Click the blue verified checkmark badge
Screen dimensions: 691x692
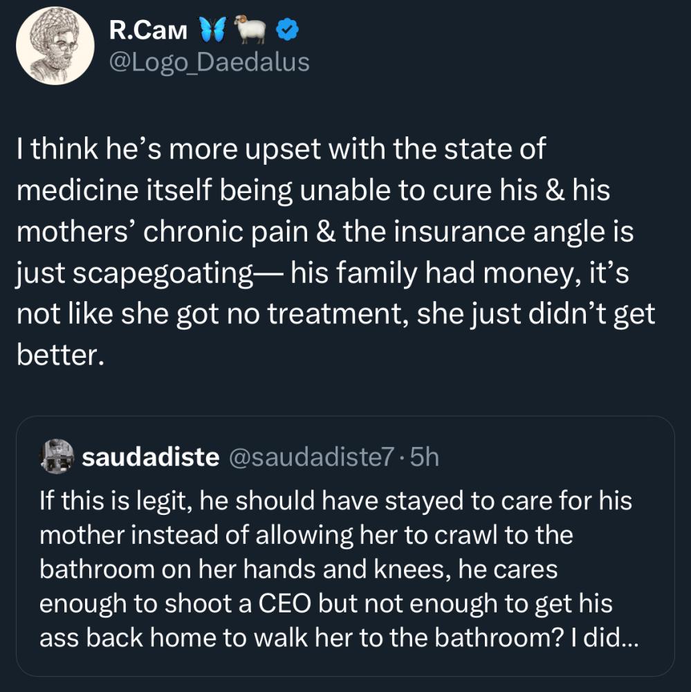point(287,30)
